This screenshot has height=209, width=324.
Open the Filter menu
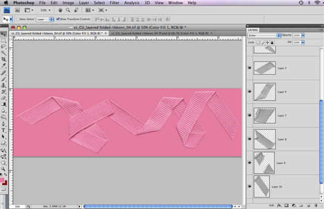tap(114, 3)
